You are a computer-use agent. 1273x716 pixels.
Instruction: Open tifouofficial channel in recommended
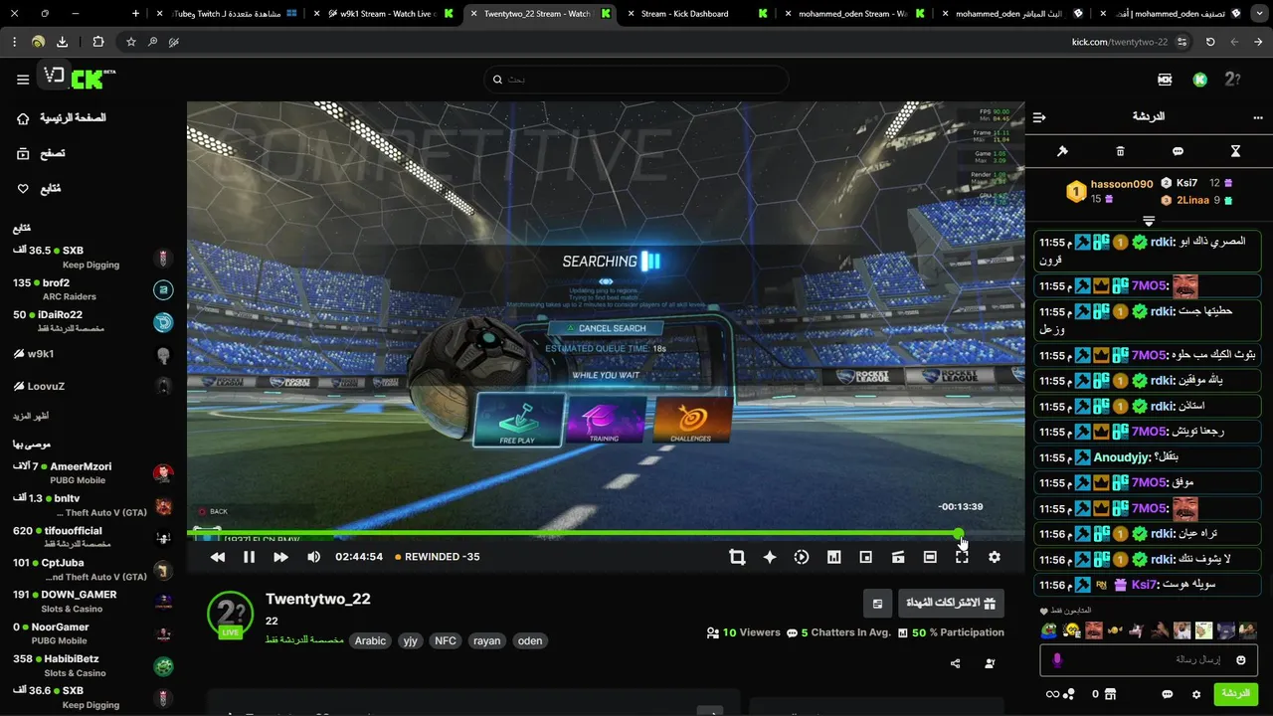[x=93, y=537]
